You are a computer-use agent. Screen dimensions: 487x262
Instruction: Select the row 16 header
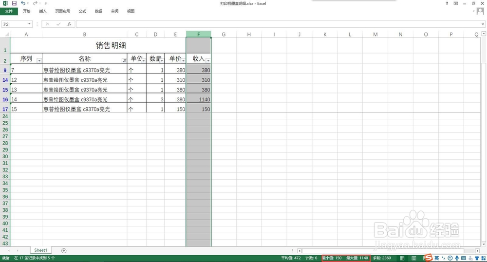(x=5, y=99)
